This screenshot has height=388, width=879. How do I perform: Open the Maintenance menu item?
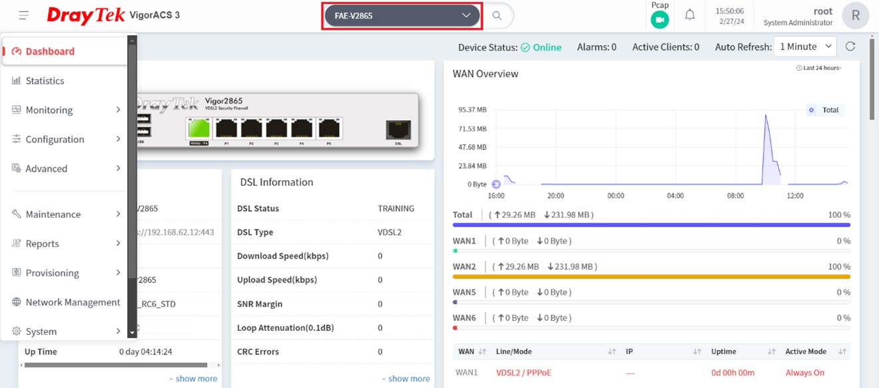65,214
